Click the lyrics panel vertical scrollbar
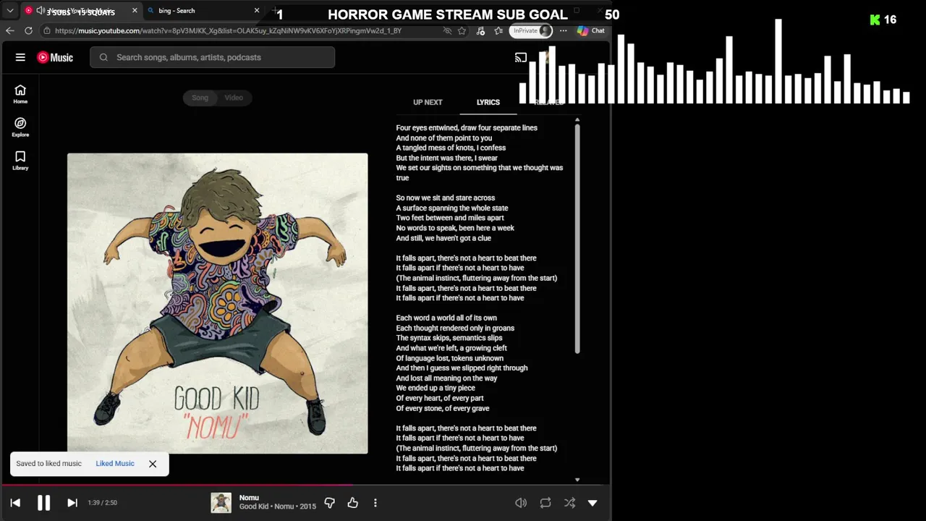Viewport: 926px width, 521px height. click(577, 239)
